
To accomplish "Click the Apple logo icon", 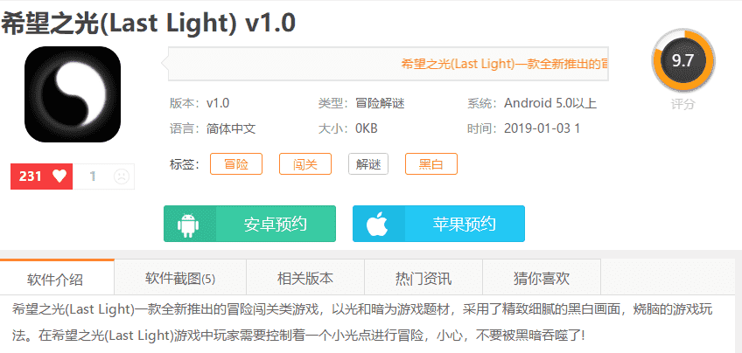I will pos(377,225).
